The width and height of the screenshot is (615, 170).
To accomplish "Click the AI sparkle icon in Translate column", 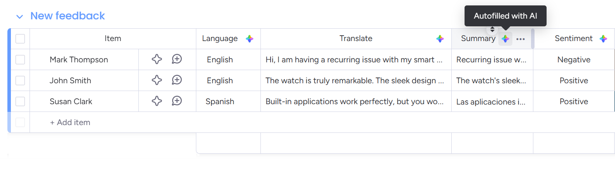I will (440, 39).
